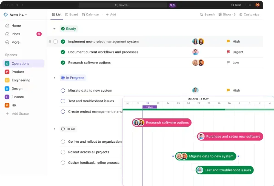Select the Purchase and setup new software bar
Viewport: 274px width, 186px height.
[230, 137]
